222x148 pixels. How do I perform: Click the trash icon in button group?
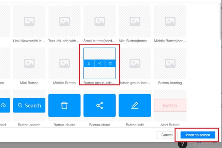click(110, 63)
